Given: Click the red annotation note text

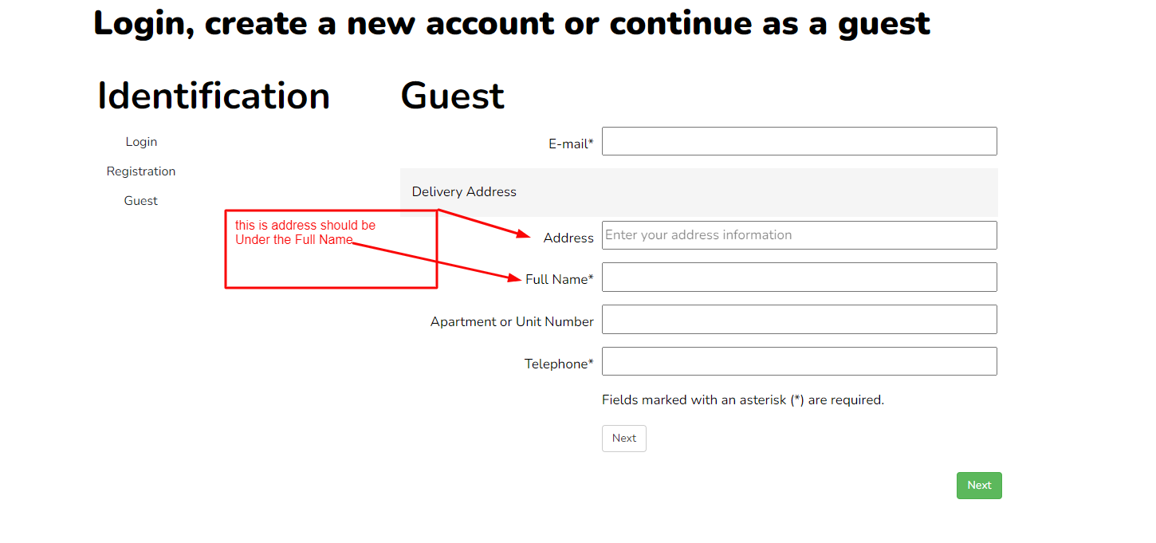Looking at the screenshot, I should [305, 232].
